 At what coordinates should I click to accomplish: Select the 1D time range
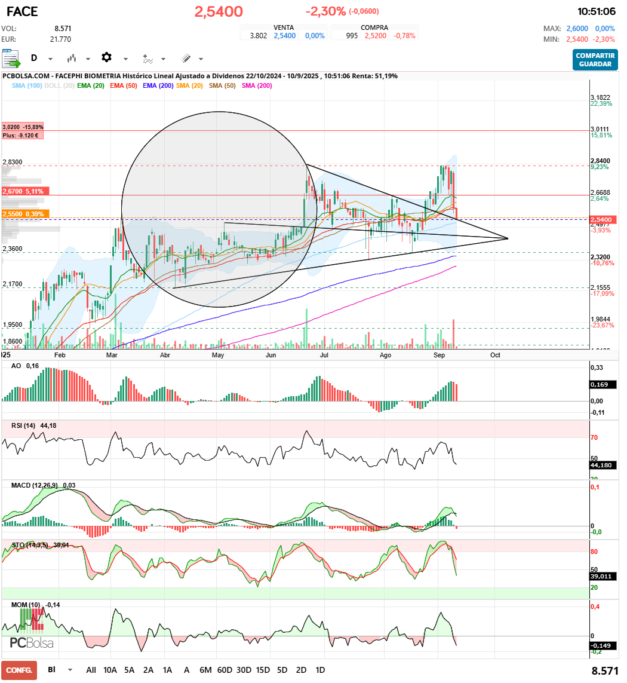320,670
